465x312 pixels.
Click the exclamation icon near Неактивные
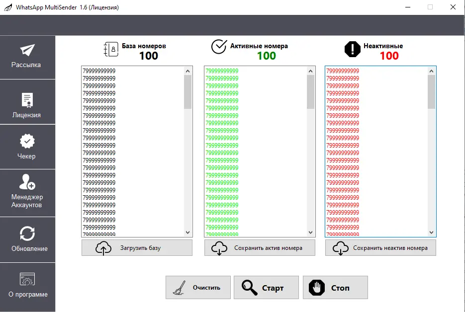(x=352, y=49)
